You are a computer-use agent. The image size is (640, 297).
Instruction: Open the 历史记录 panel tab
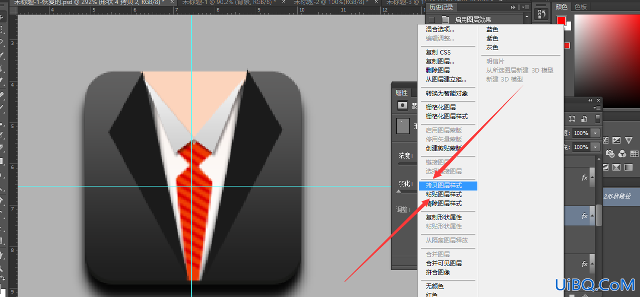tap(441, 7)
